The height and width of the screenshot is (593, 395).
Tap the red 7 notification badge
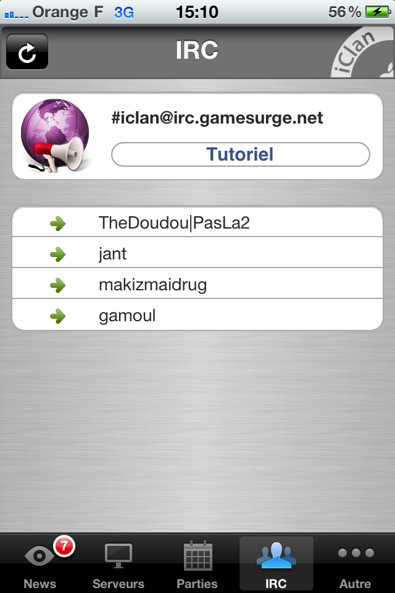pyautogui.click(x=64, y=546)
